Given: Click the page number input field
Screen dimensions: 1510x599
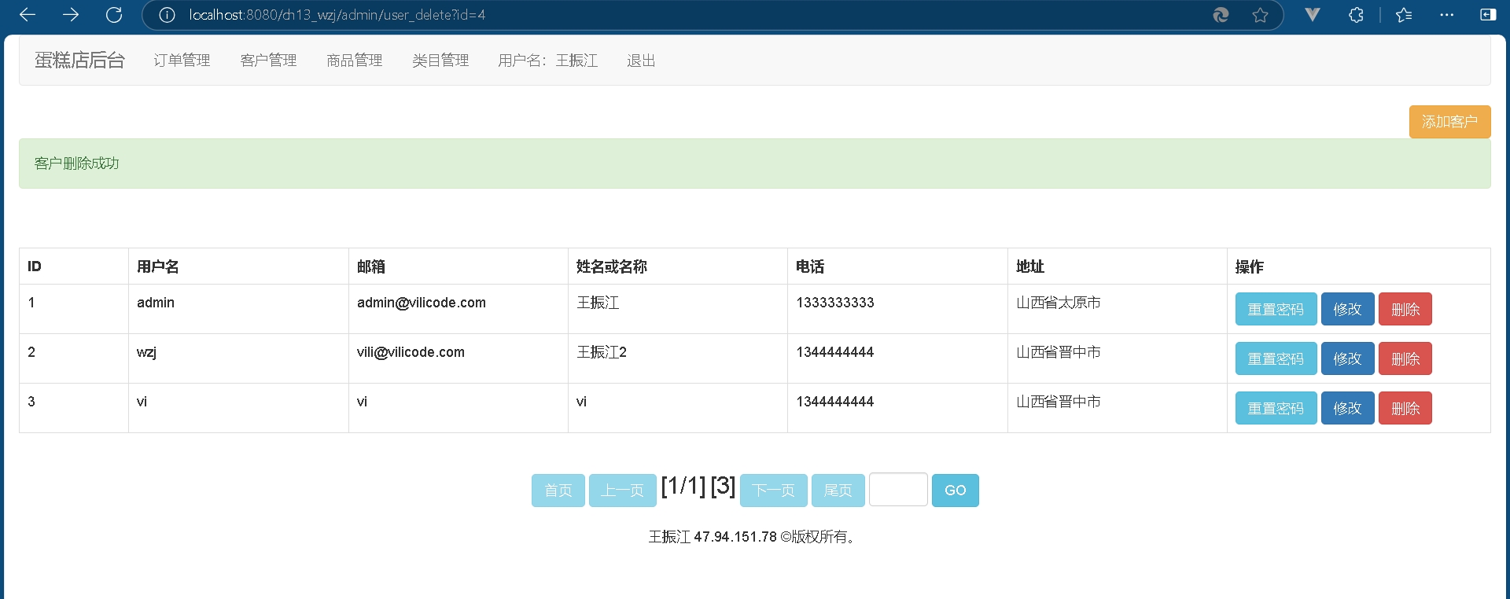Looking at the screenshot, I should click(898, 490).
